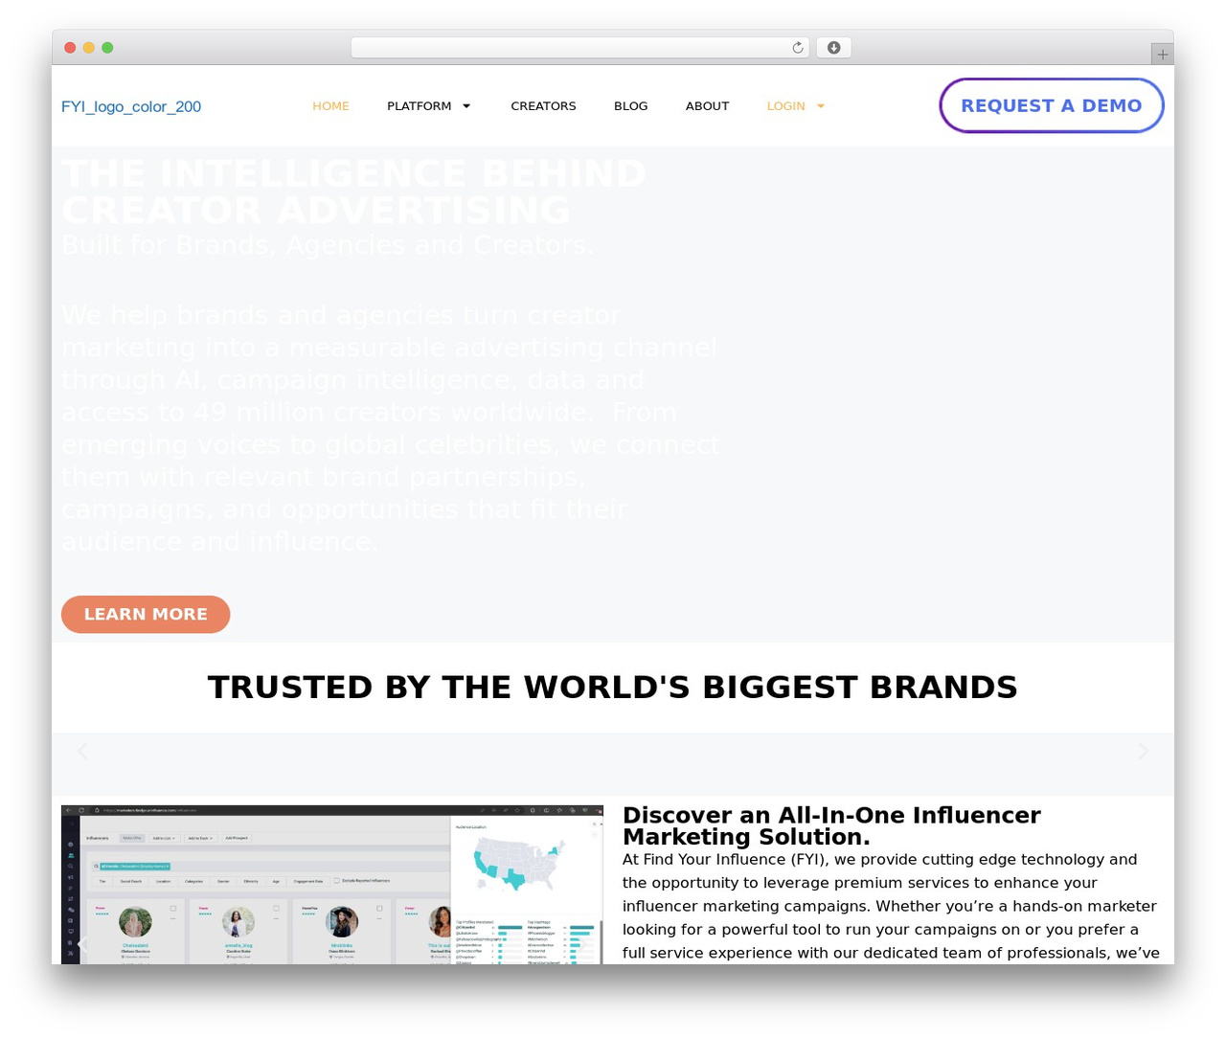Expand the LOGIN dropdown arrow
This screenshot has height=1038, width=1226.
(821, 106)
